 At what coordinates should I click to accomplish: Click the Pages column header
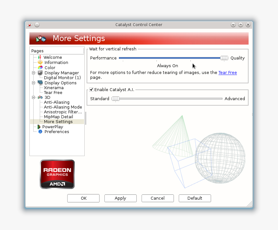(x=57, y=51)
